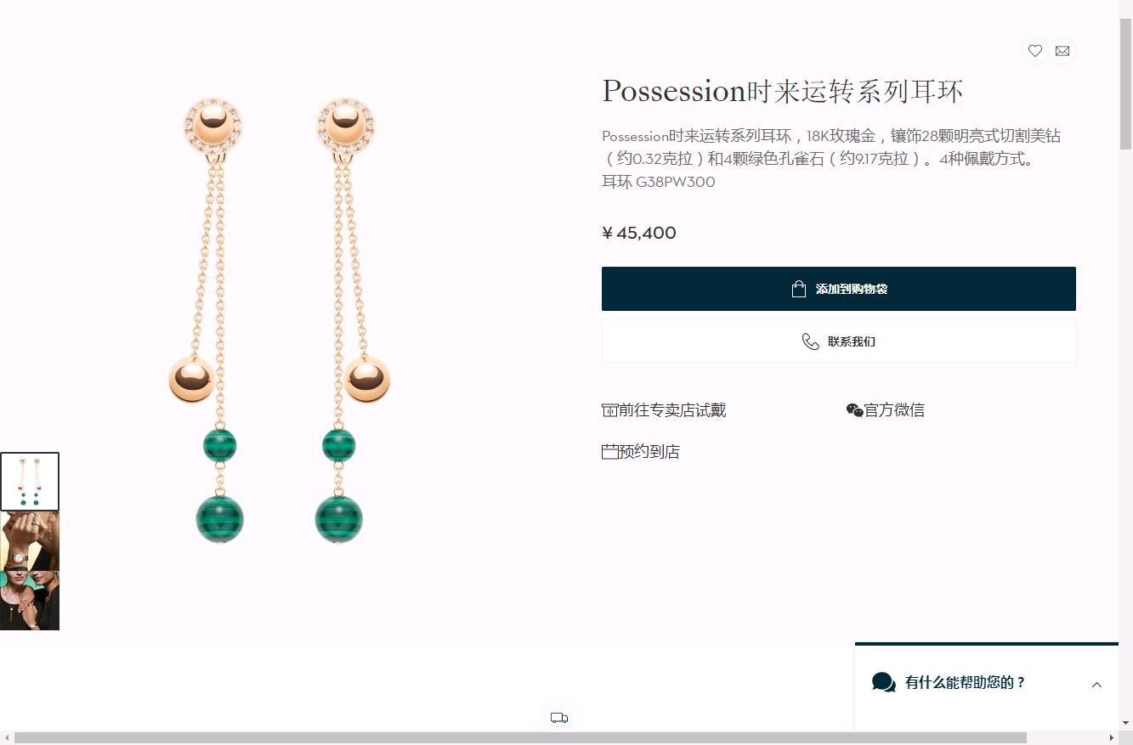
Task: Open the 预约到店 appointment link
Action: (x=641, y=452)
